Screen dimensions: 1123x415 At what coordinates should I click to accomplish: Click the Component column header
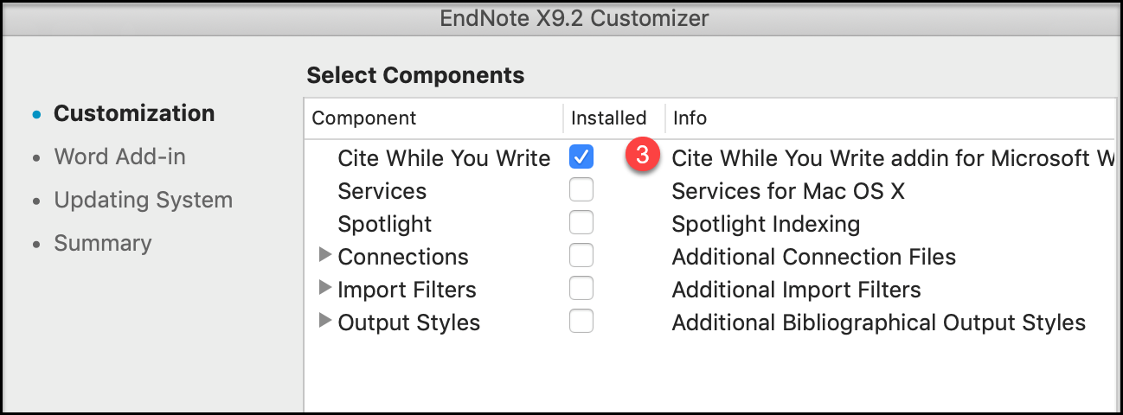pos(363,118)
